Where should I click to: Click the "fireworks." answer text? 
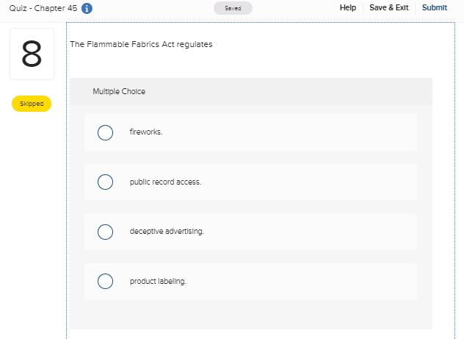click(x=146, y=132)
